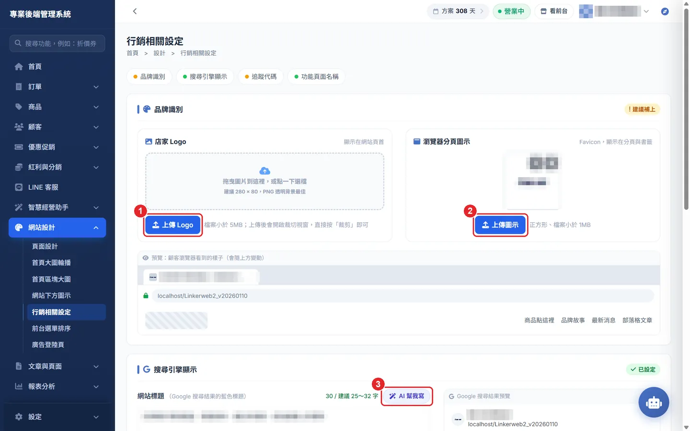Click the 上傳 Logo button
The image size is (690, 431).
tap(173, 225)
